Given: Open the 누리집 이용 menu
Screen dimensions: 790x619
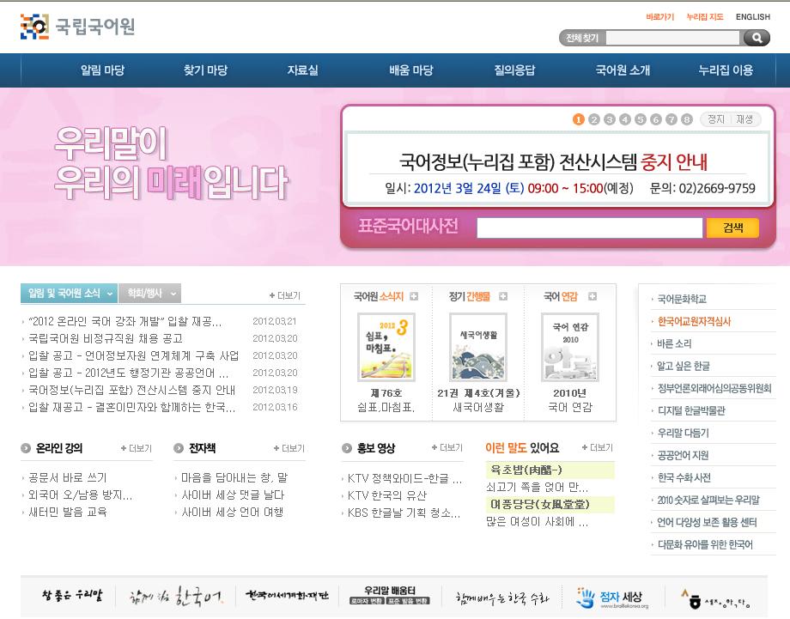Looking at the screenshot, I should point(726,70).
